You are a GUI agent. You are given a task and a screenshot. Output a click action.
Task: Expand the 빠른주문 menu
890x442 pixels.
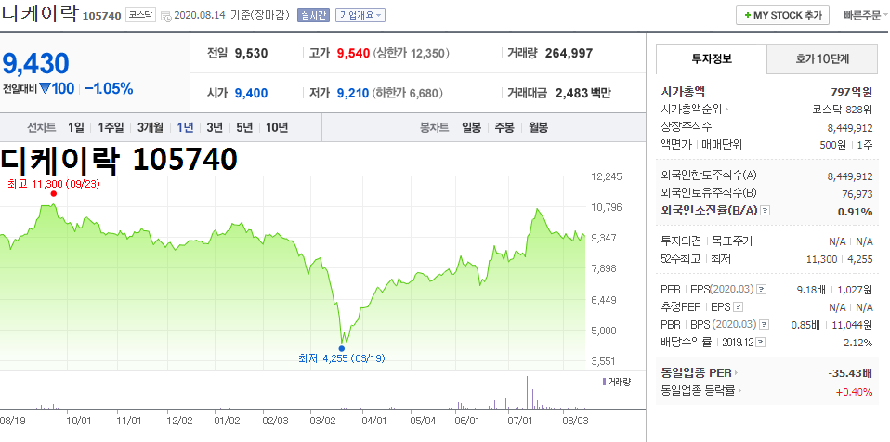(x=866, y=15)
